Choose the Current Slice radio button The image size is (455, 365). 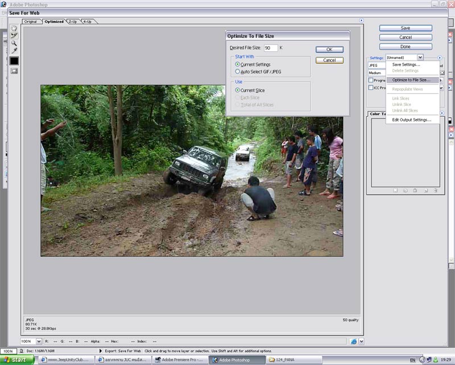pyautogui.click(x=238, y=91)
